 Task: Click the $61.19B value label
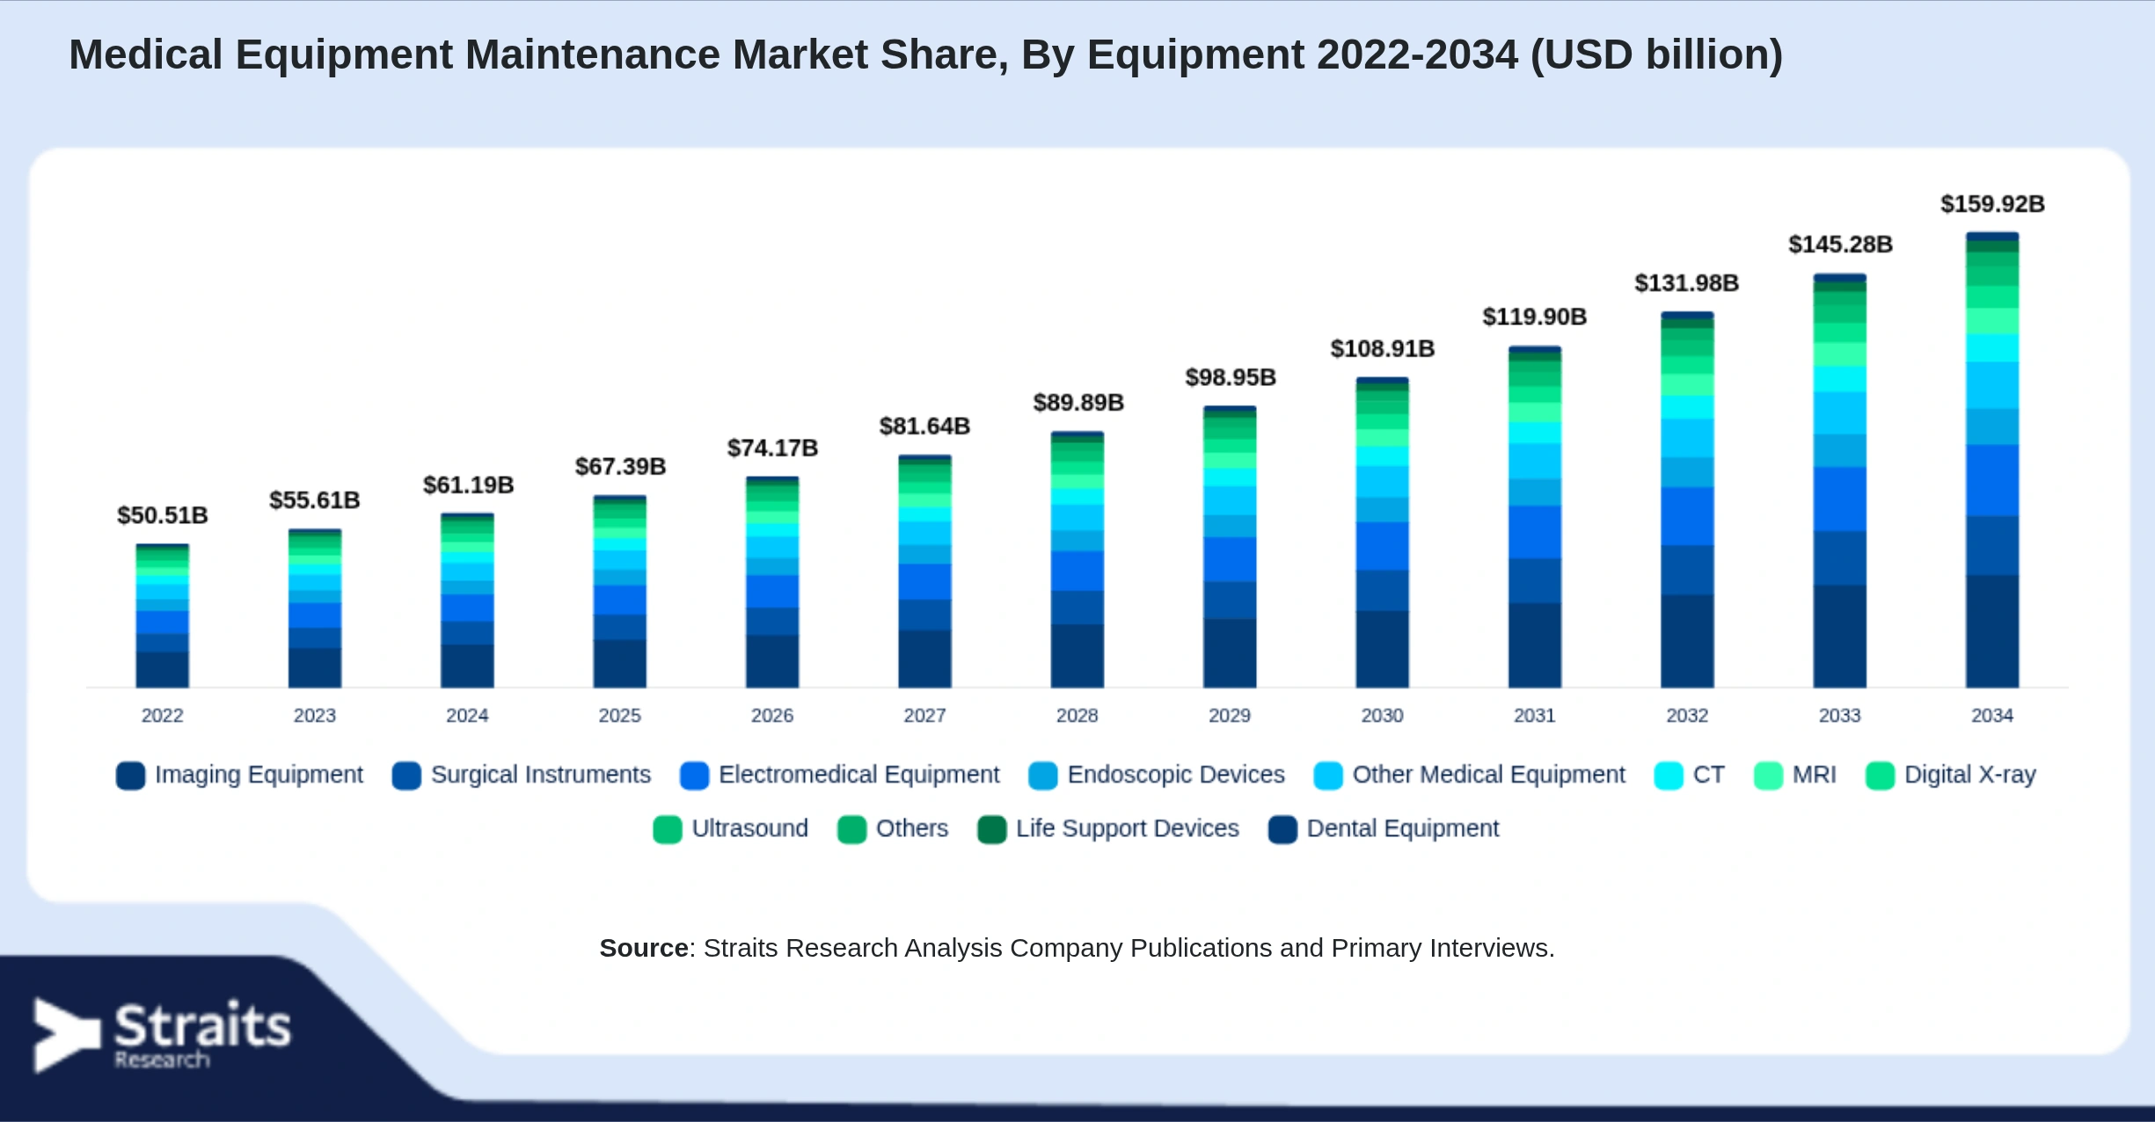coord(468,485)
